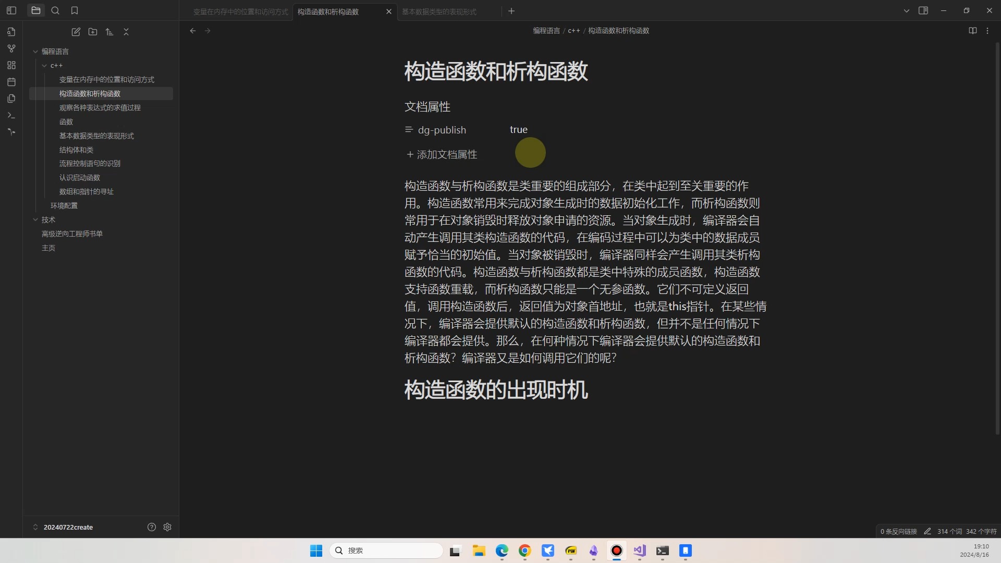Open note 观察各种表达式的求值过程

[x=100, y=108]
